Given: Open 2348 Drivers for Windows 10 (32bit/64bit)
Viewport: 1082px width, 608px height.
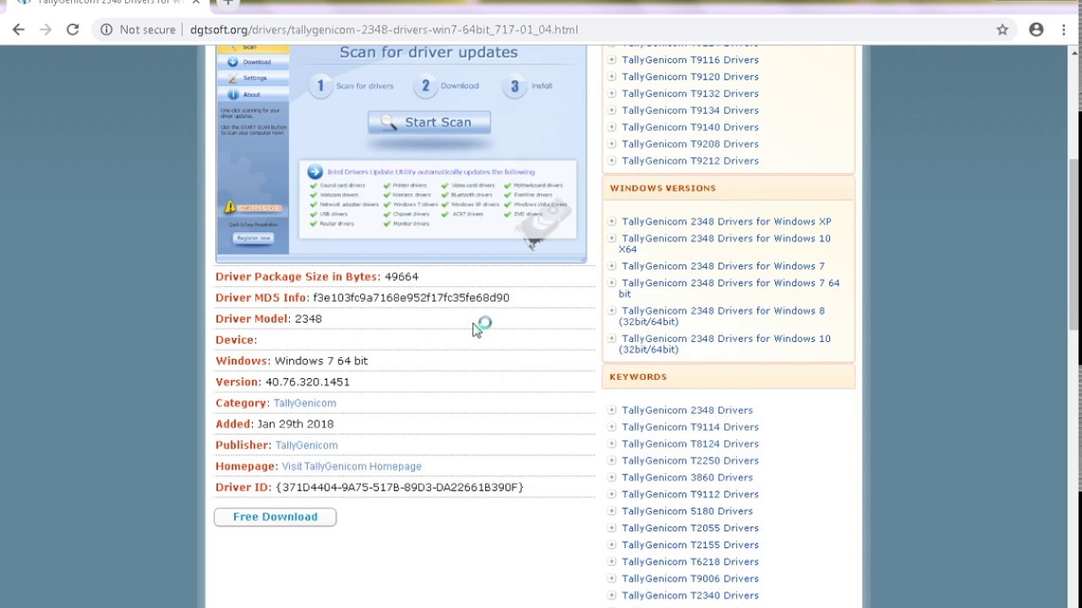Looking at the screenshot, I should [x=724, y=345].
